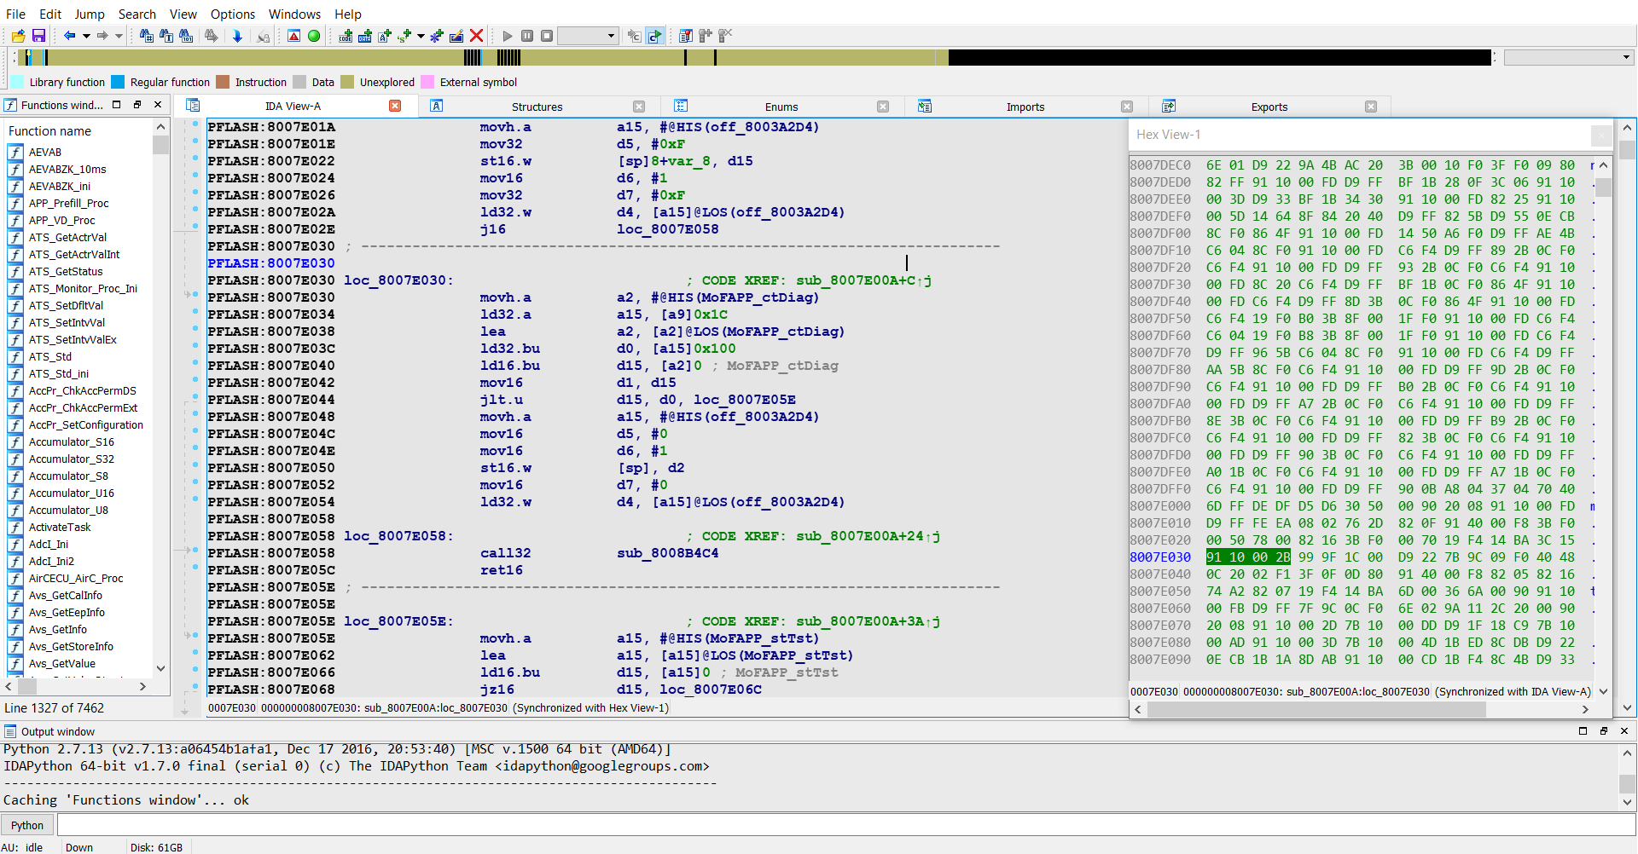Click the red X delete icon
The width and height of the screenshot is (1638, 854).
[x=477, y=36]
